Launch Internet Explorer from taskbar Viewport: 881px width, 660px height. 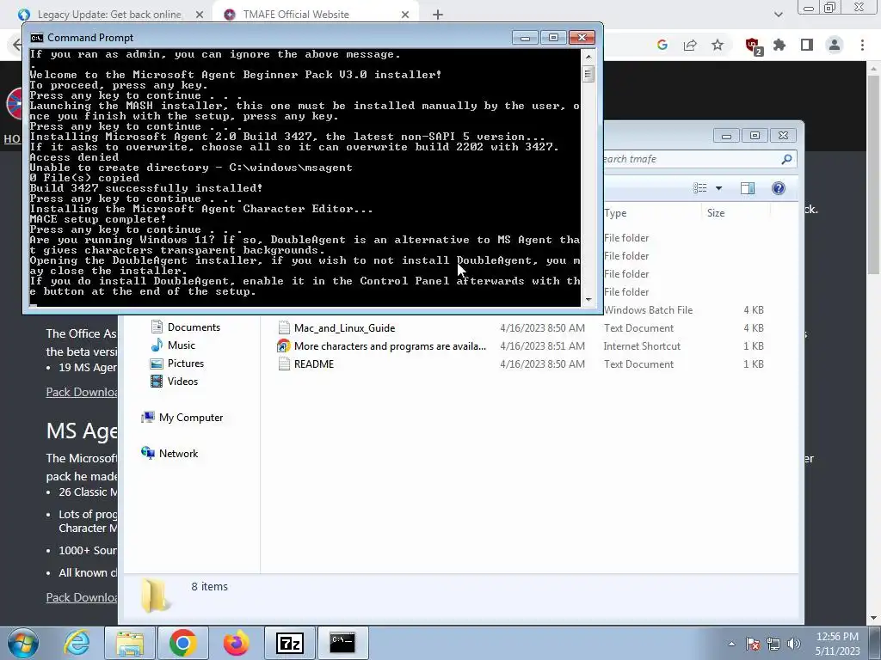77,643
